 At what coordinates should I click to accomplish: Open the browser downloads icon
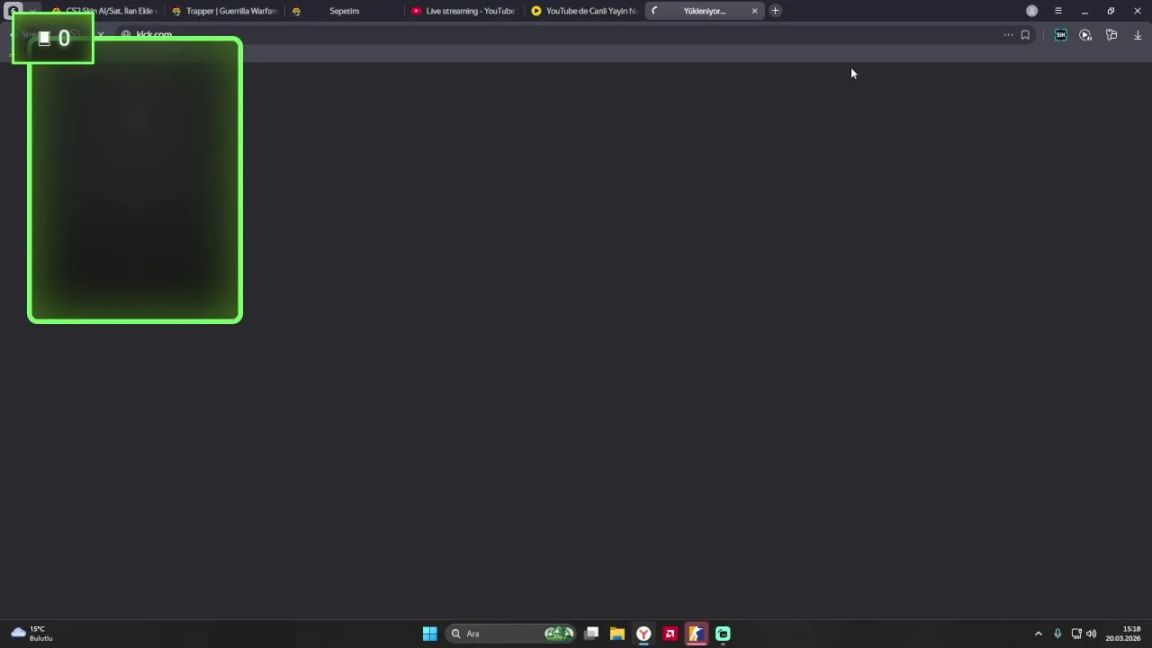(1138, 35)
